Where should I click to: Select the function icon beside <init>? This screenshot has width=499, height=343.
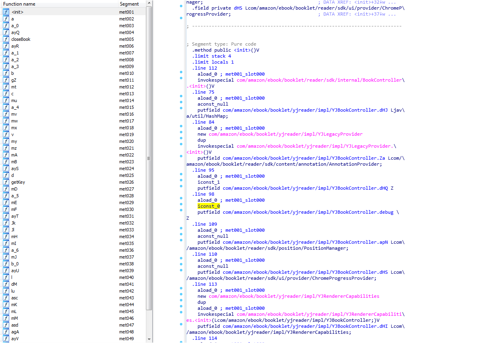tap(6, 12)
